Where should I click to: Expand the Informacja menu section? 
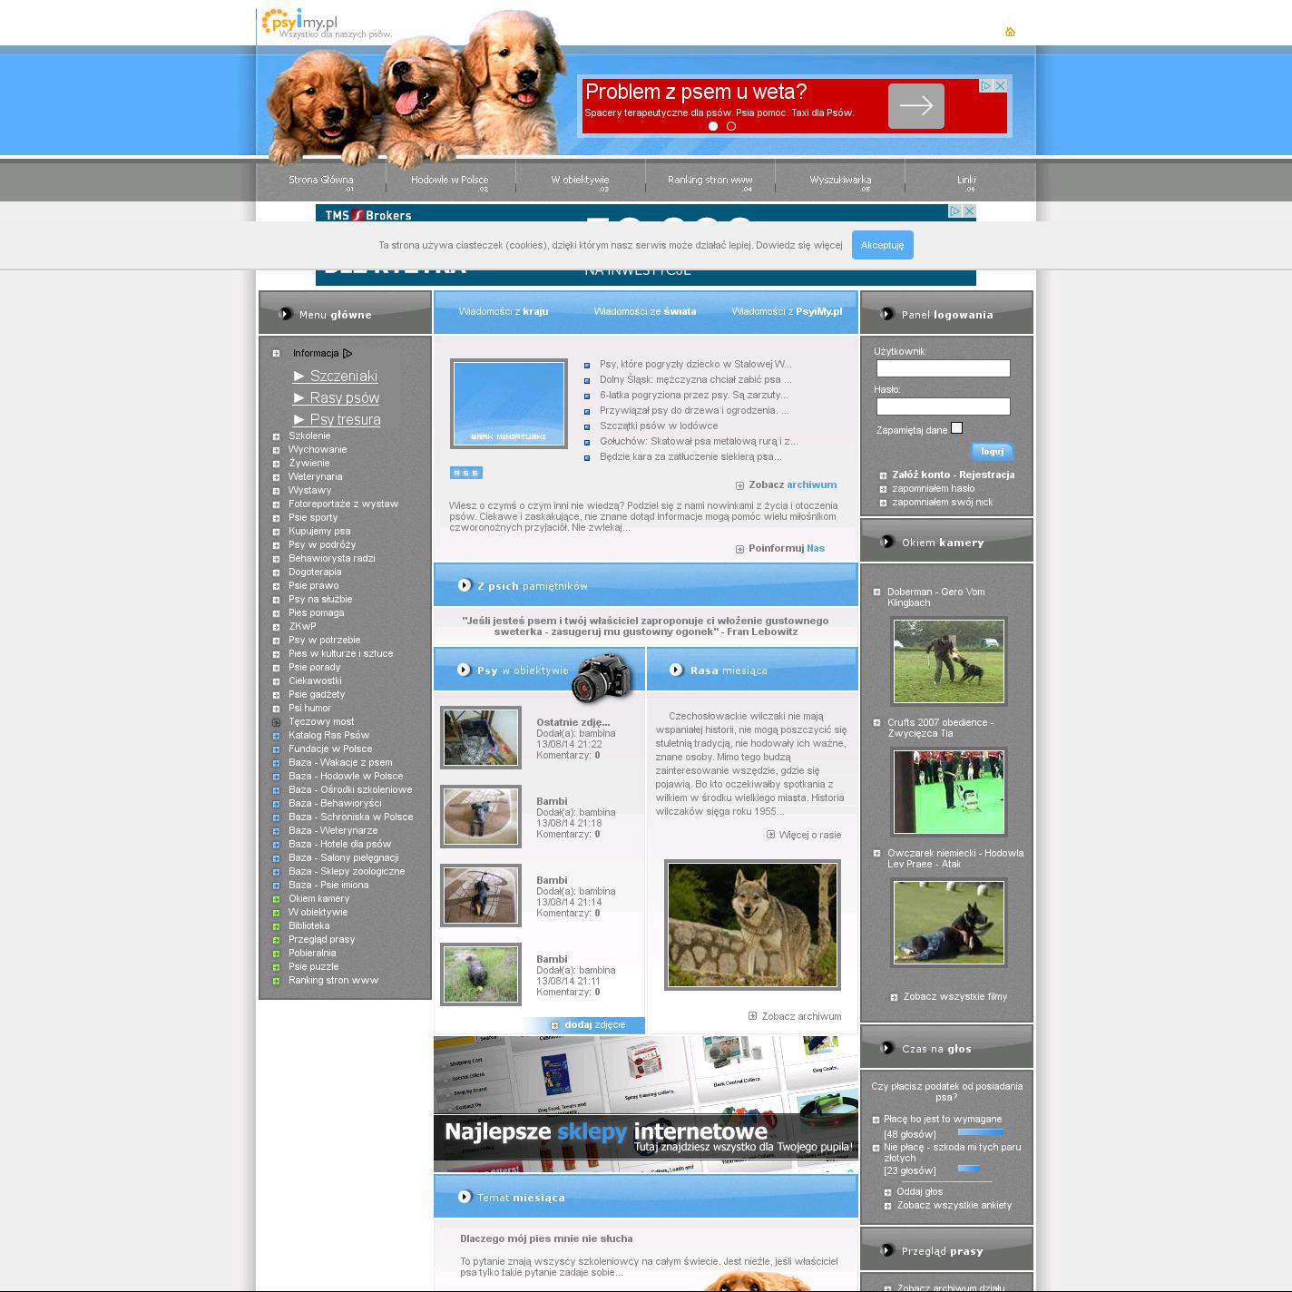[x=276, y=353]
